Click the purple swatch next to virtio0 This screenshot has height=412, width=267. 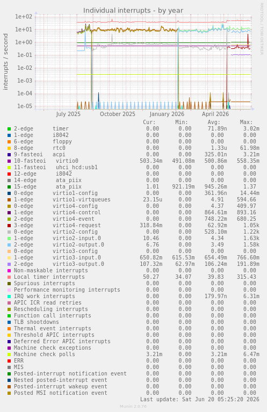(x=9, y=161)
